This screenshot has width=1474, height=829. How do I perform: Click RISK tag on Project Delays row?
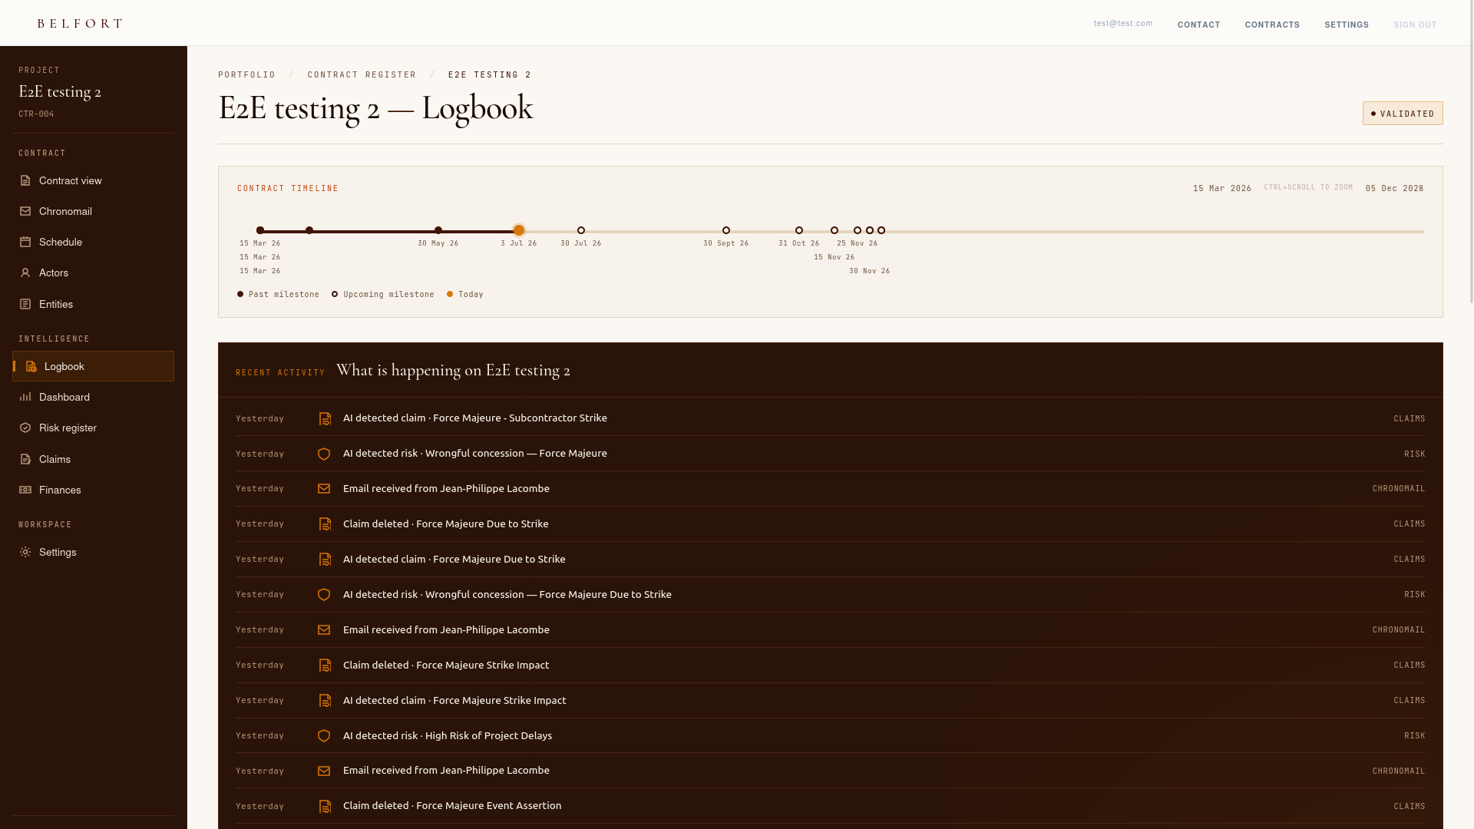coord(1415,735)
